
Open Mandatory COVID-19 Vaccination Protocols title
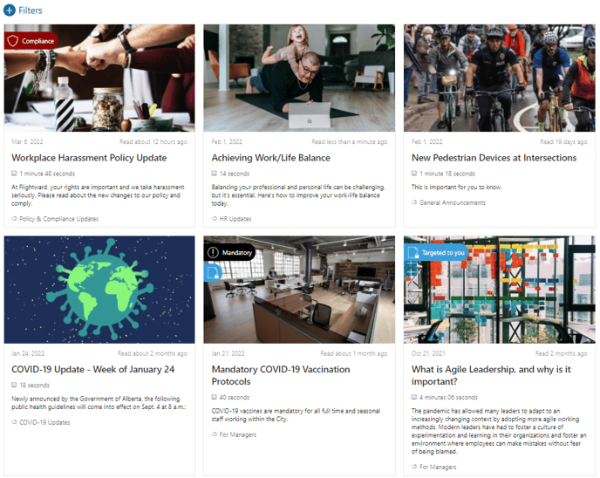[x=281, y=375]
